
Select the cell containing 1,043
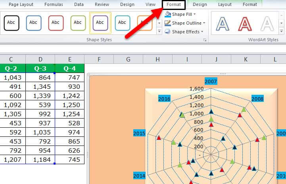[13, 77]
